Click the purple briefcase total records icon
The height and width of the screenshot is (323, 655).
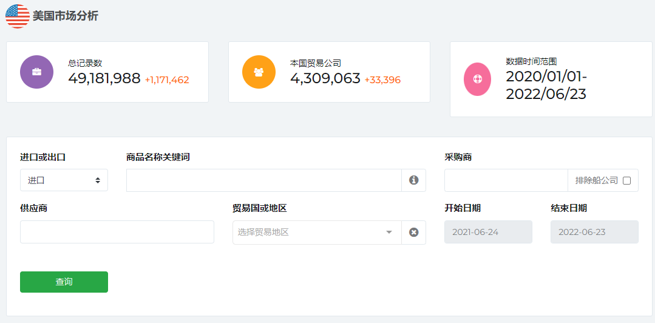click(x=36, y=72)
